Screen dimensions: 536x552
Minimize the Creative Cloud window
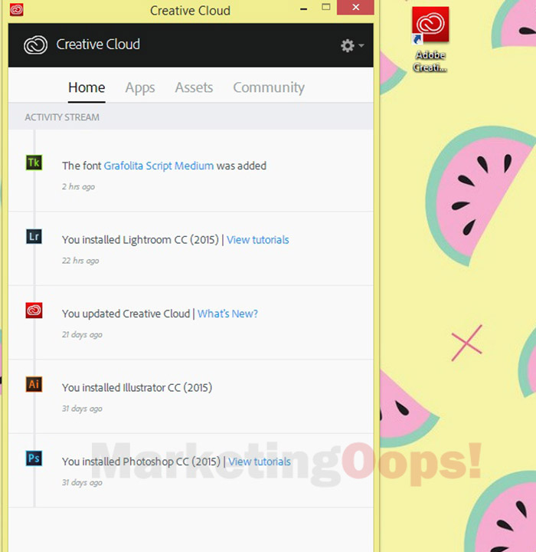(x=304, y=8)
